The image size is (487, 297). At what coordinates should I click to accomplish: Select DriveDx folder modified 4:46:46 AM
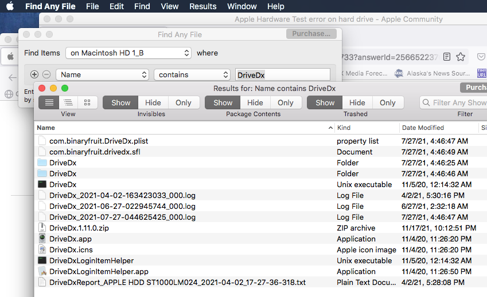pos(42,173)
